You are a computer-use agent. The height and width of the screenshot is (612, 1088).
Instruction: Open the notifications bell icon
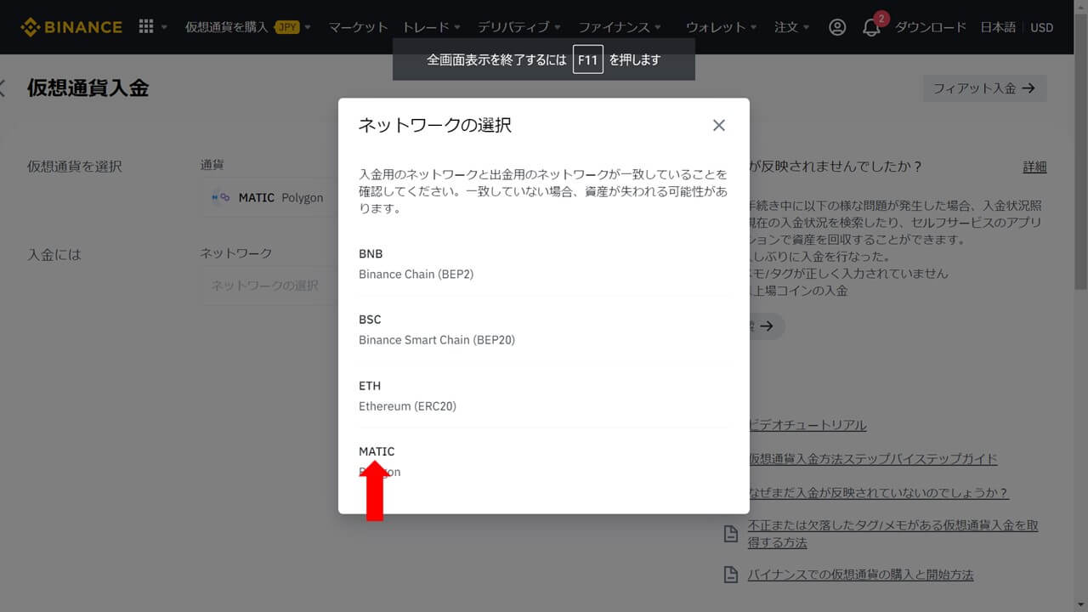click(x=871, y=28)
